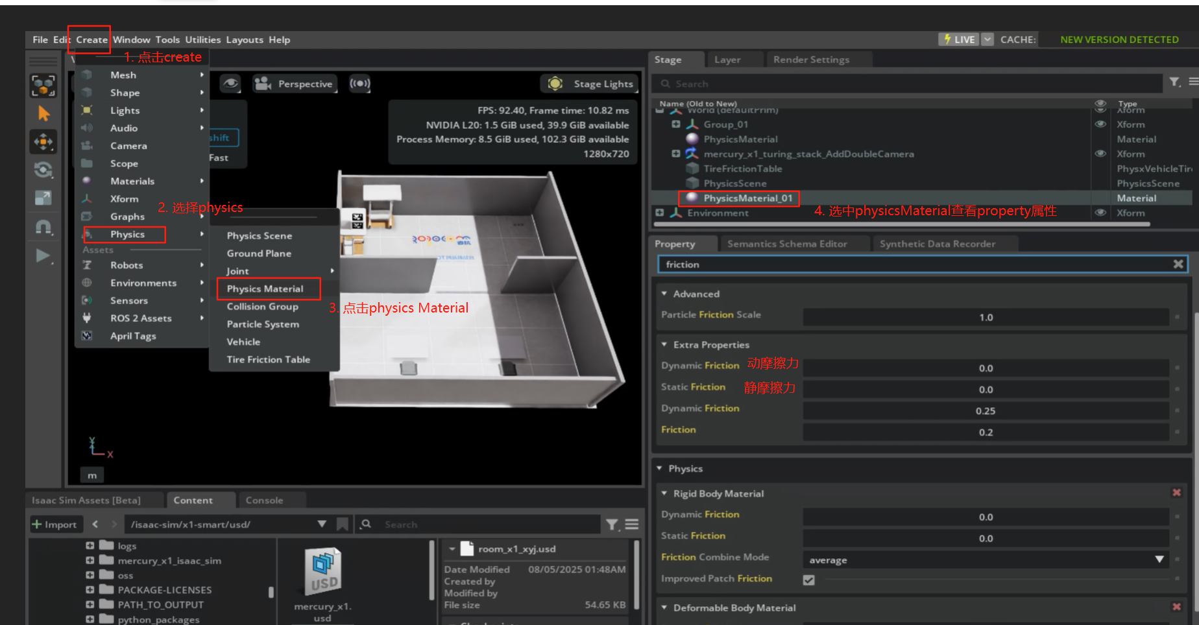Expand the logs folder
This screenshot has width=1199, height=625.
[x=90, y=546]
